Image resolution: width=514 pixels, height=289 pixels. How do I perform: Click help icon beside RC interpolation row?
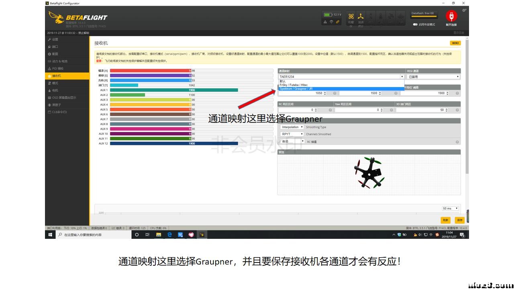pyautogui.click(x=457, y=142)
